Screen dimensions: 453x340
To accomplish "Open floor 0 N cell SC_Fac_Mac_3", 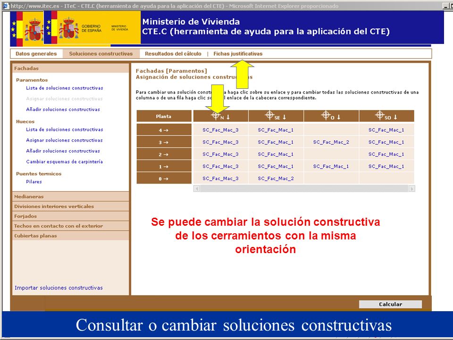I will (x=220, y=178).
